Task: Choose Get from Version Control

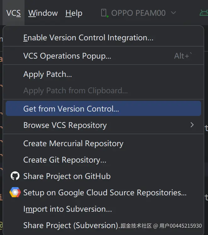Action: click(71, 109)
